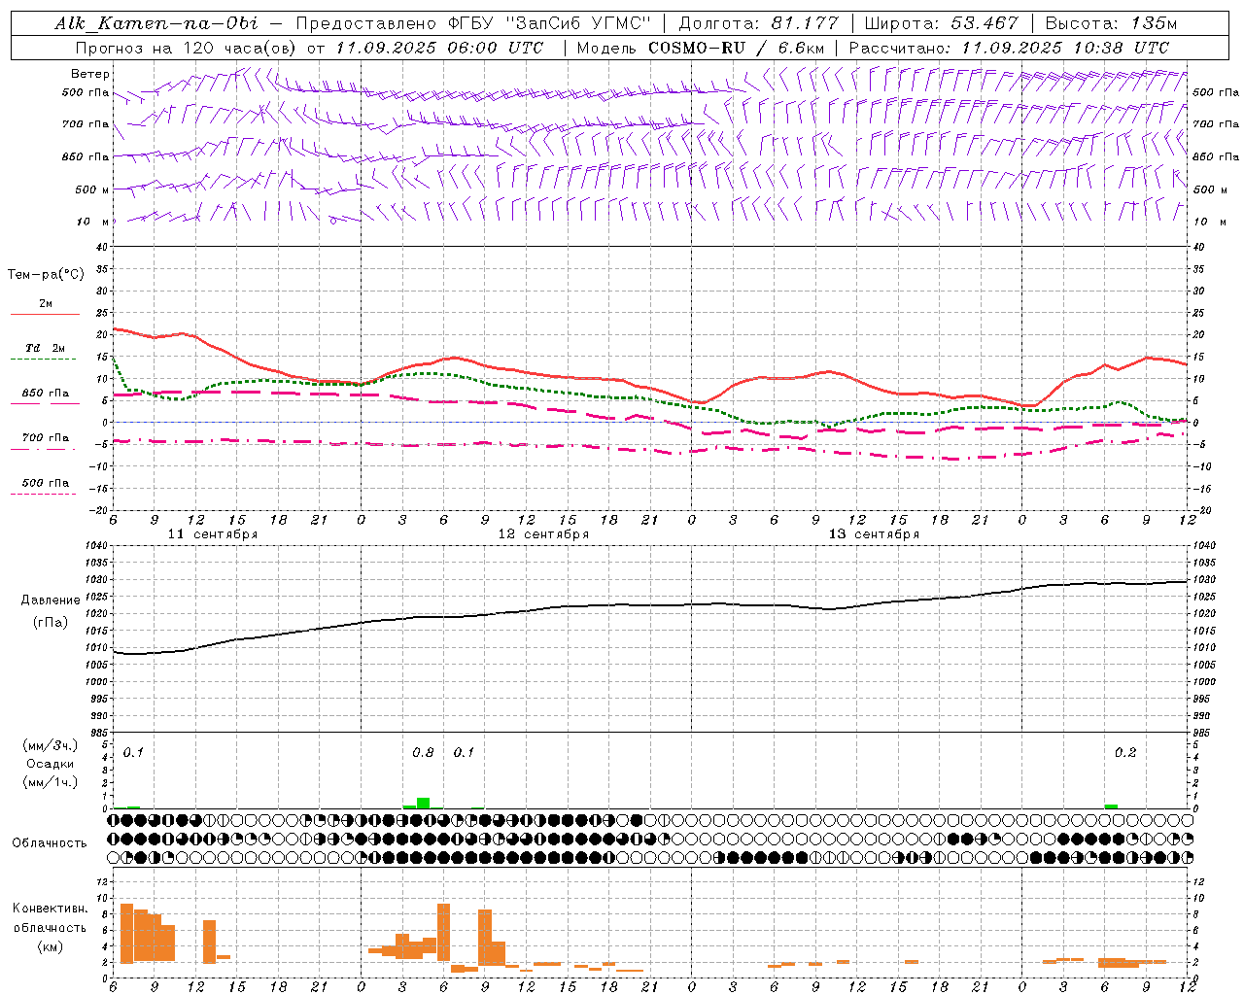Viewport: 1244px width, 995px height.
Task: Click the Тем-ра(°C) temperature panel label
Action: [x=46, y=275]
